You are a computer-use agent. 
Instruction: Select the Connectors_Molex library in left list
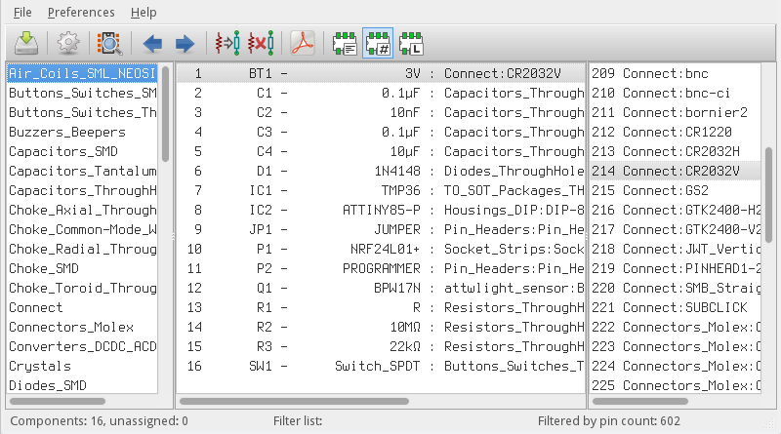coord(82,327)
